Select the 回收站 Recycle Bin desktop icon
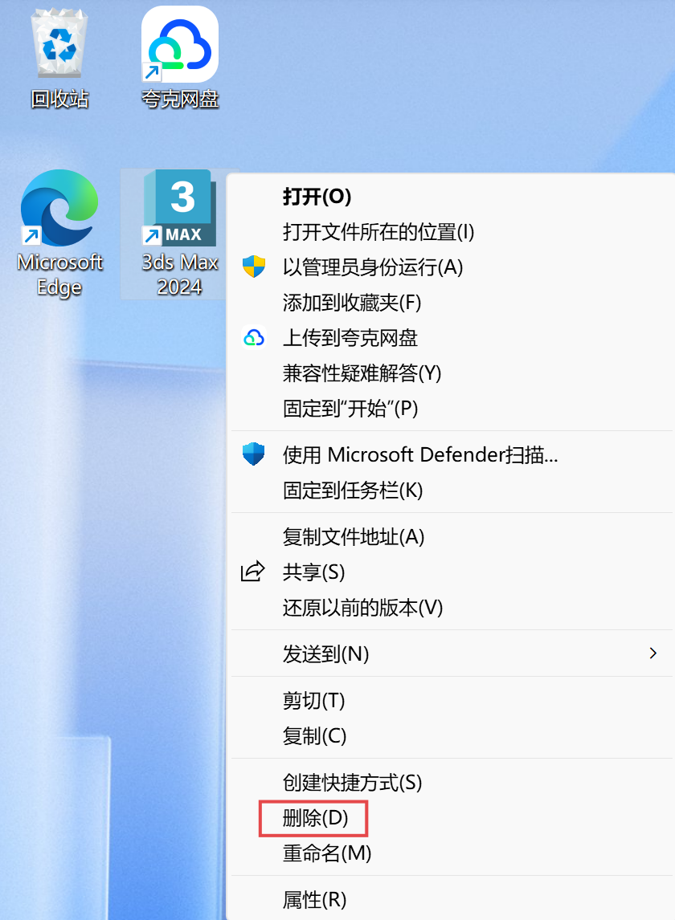 click(59, 58)
